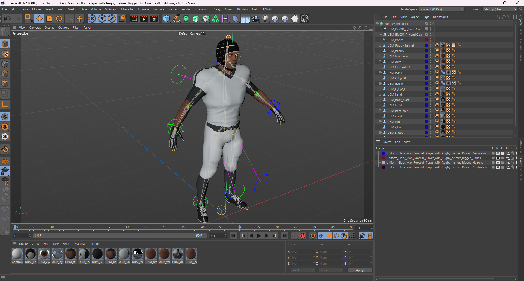
Task: Click the Enable Snap S icon
Action: click(5, 117)
